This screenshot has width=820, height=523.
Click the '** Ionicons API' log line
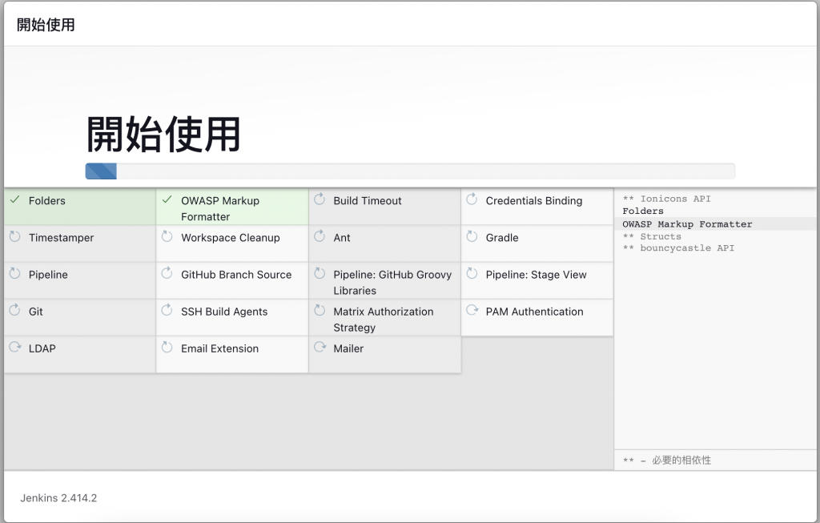pos(666,199)
